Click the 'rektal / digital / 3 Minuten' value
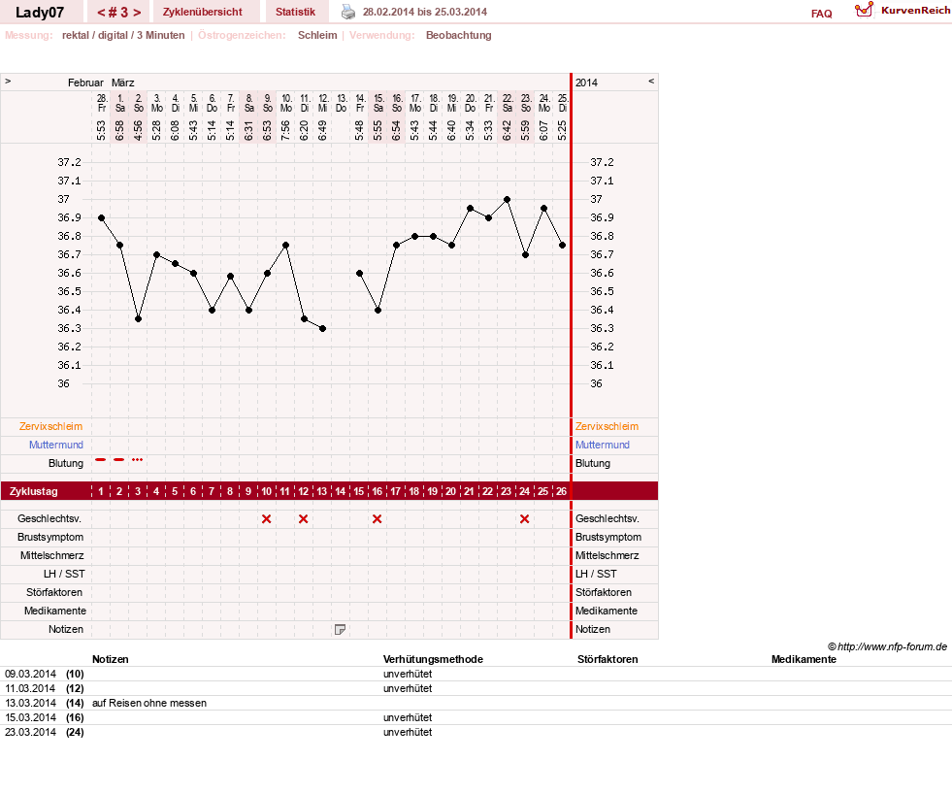 tap(123, 35)
